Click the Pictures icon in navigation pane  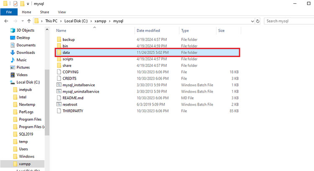13,67
